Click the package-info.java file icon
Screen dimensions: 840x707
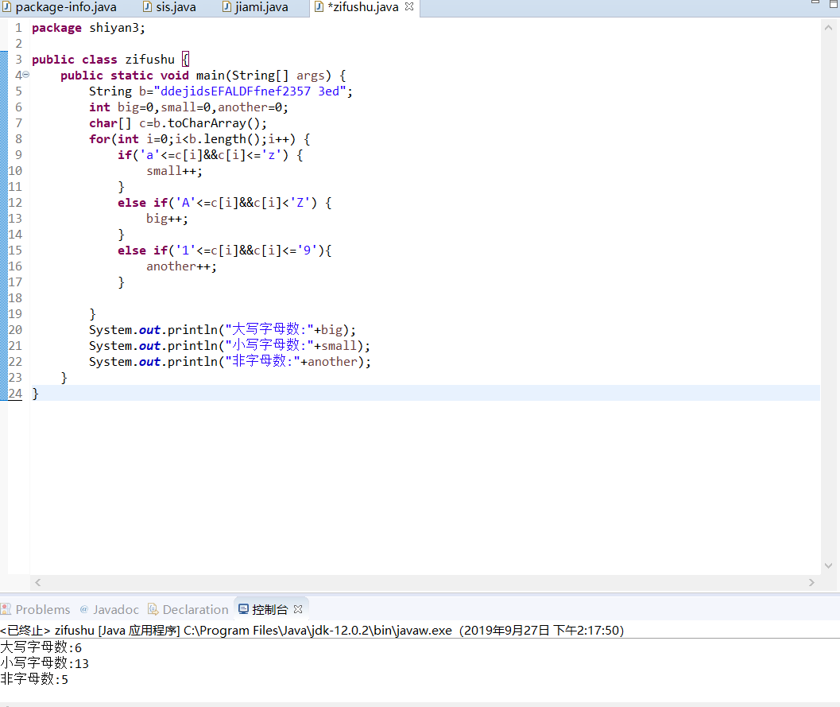[6, 7]
